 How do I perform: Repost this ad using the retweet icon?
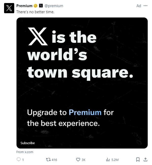click(48, 159)
